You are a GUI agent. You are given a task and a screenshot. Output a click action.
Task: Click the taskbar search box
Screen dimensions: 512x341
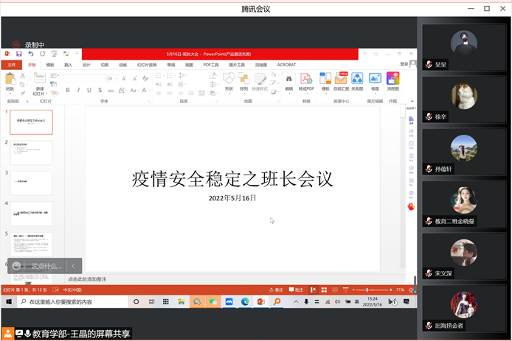tap(72, 302)
